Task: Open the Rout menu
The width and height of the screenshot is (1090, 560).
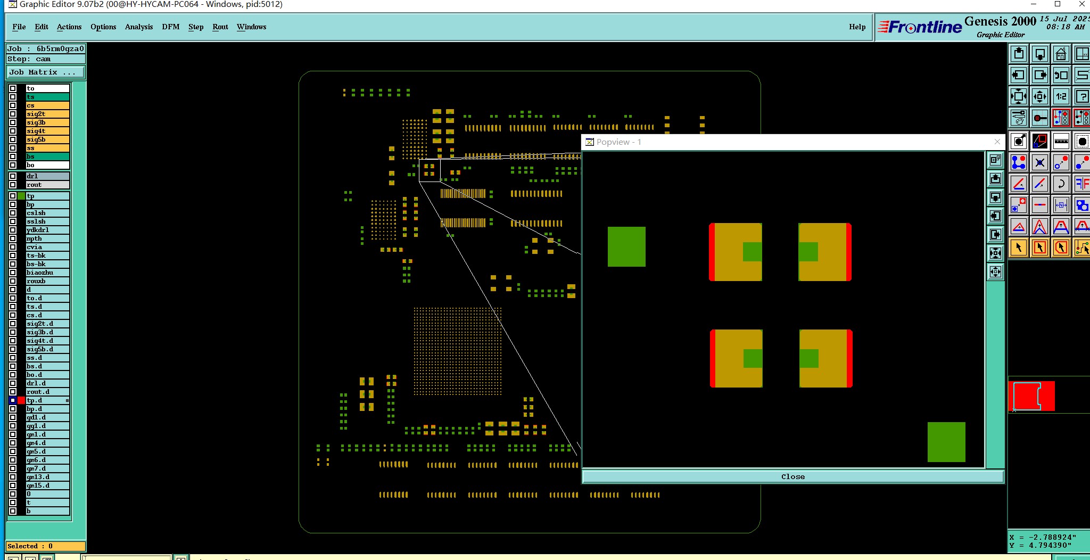Action: pos(220,27)
